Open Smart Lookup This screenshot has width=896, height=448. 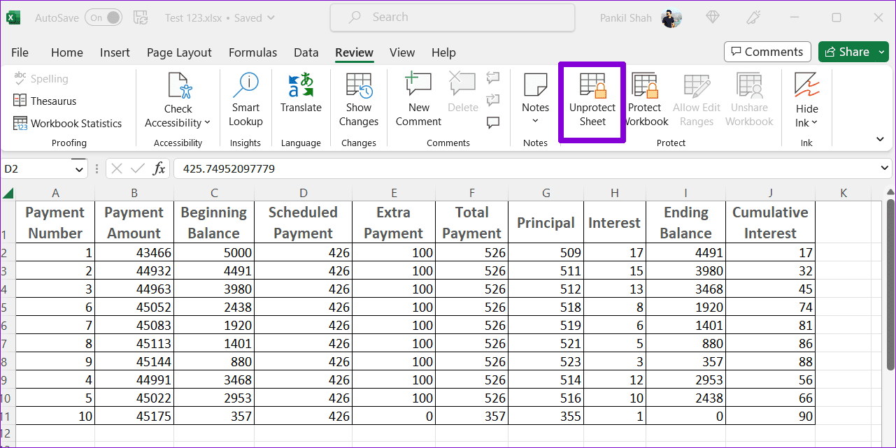point(246,100)
